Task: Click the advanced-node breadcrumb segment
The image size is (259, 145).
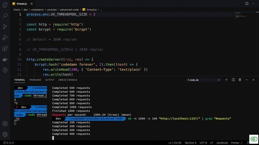Action: pyautogui.click(x=69, y=10)
